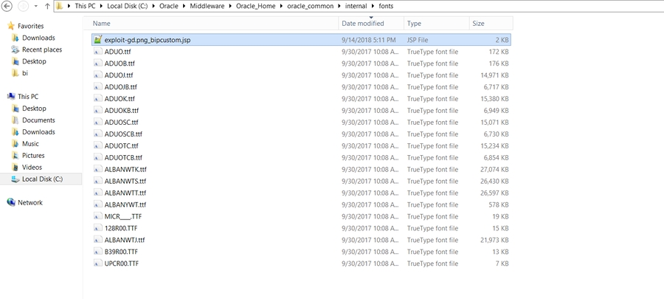Click the font icon beside ADUOB.ttf

[98, 63]
